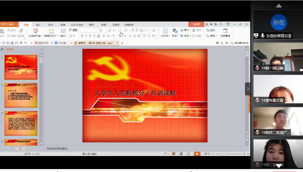Screen dimensions: 303x172
Task: Click the Bold formatting icon
Action: [82, 36]
